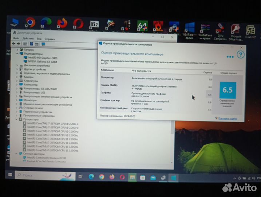Click volume speaker tray icon
This screenshot has width=261, height=197.
pos(254,178)
